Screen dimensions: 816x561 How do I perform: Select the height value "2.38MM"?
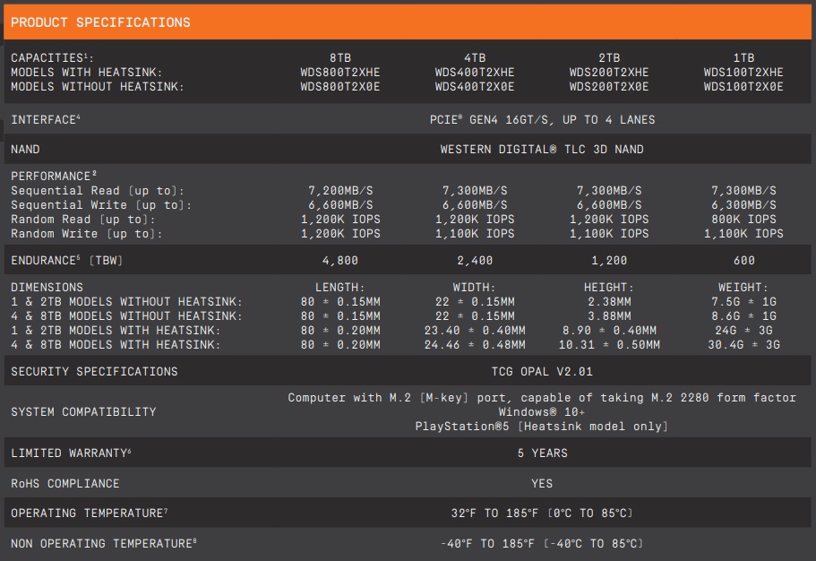(x=609, y=302)
